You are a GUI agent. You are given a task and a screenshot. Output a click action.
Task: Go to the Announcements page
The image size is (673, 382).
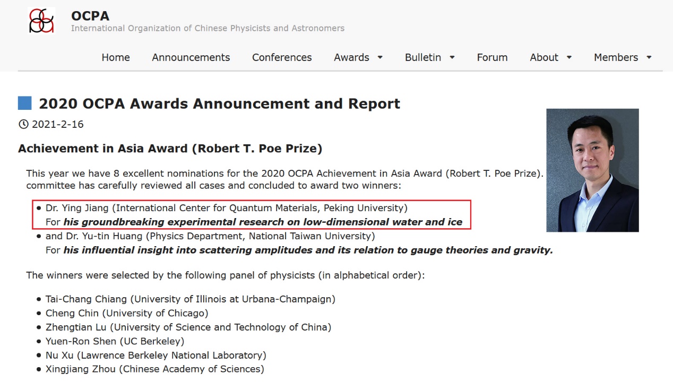191,57
